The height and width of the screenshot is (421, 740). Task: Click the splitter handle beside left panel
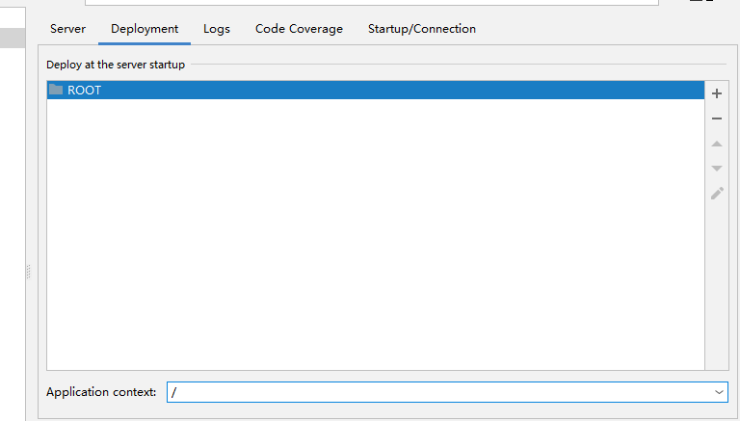28,272
